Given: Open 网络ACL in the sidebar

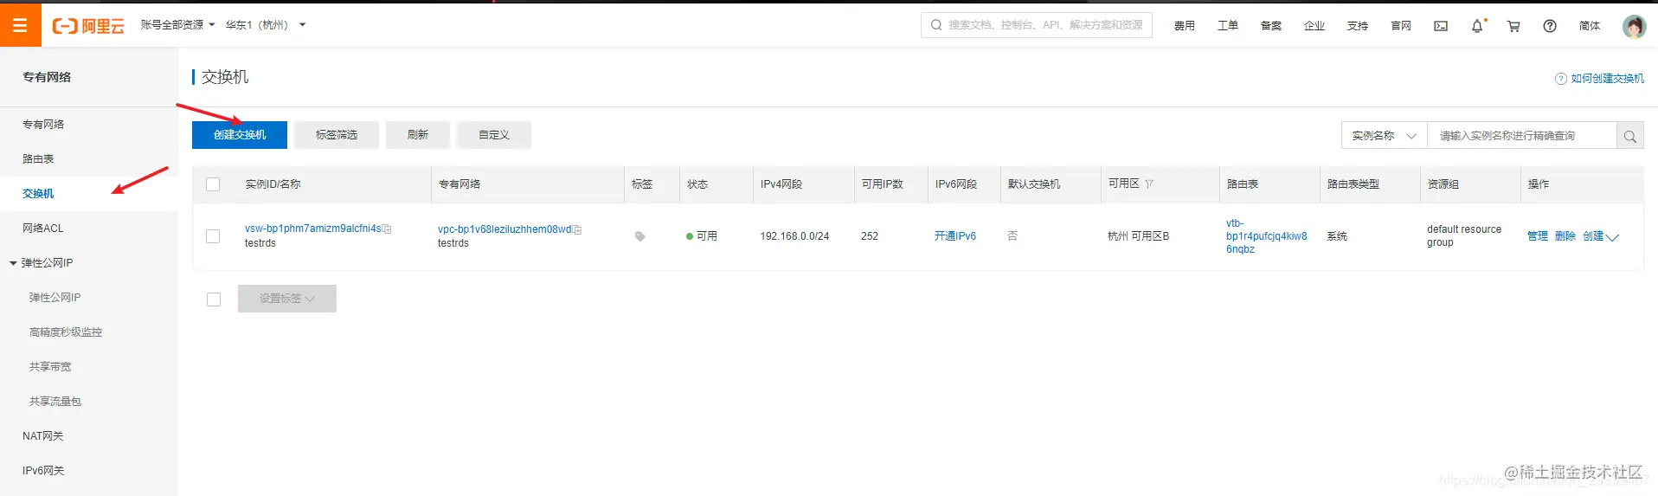Looking at the screenshot, I should [42, 229].
